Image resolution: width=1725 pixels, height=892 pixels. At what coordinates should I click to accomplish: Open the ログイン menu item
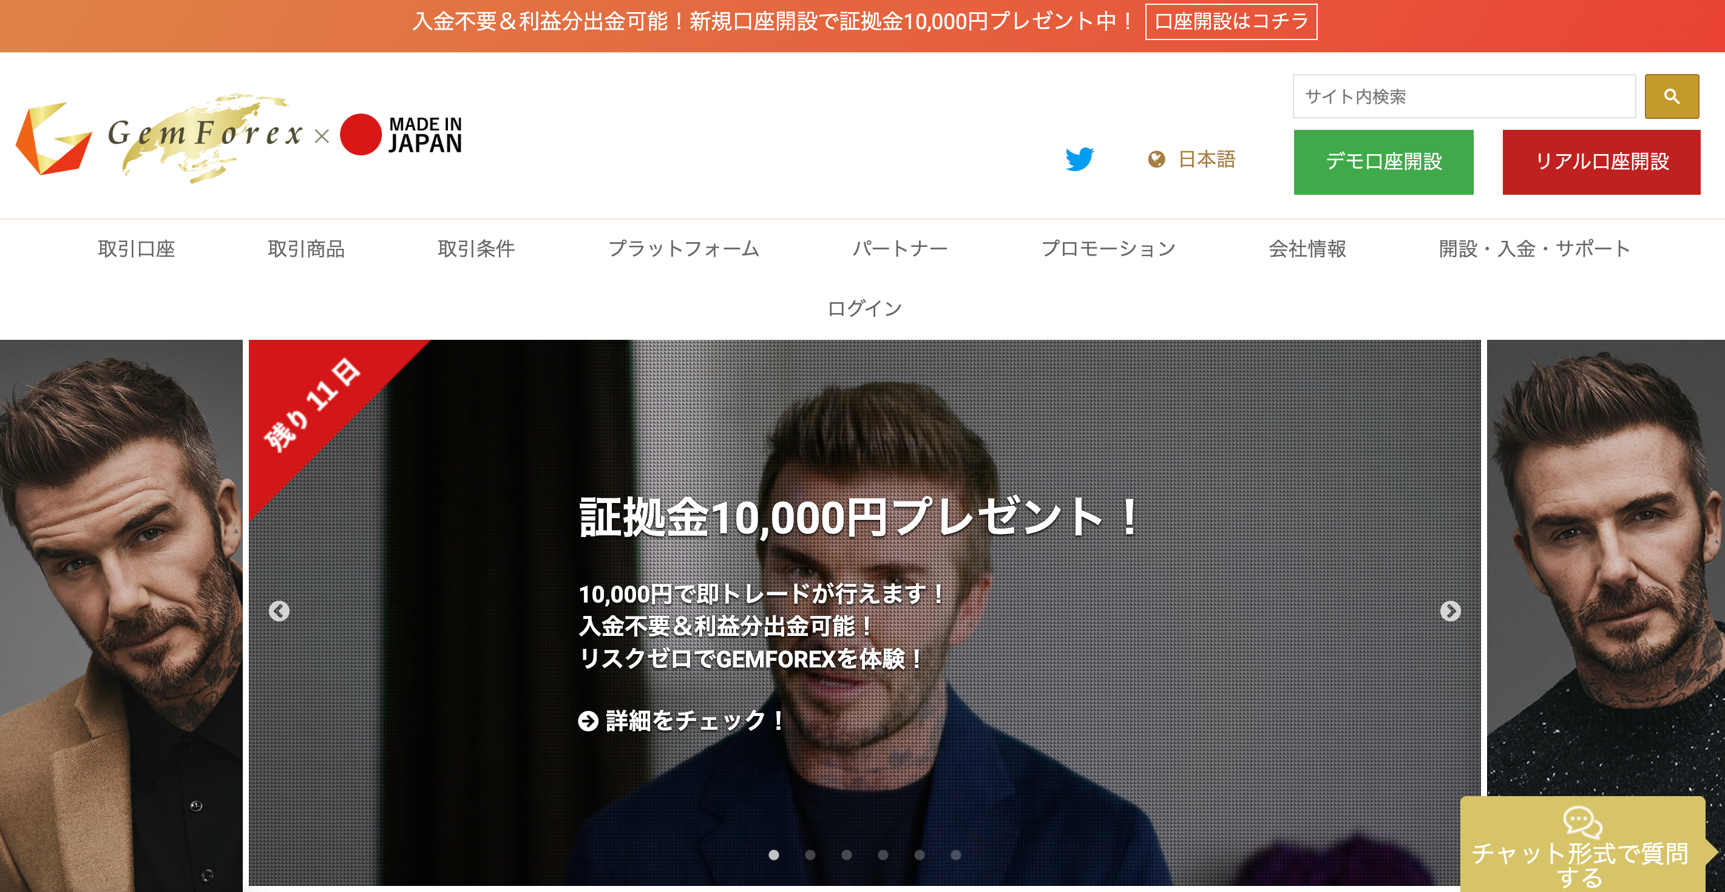[x=864, y=309]
